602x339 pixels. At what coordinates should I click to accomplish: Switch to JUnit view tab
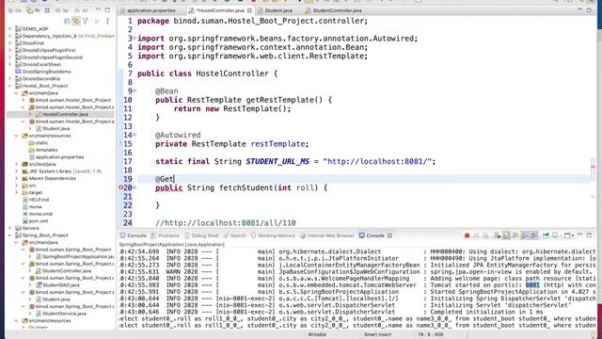81,10
